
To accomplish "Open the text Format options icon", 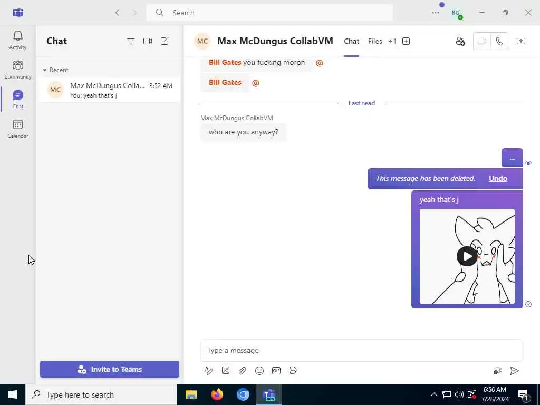I will coord(209,371).
